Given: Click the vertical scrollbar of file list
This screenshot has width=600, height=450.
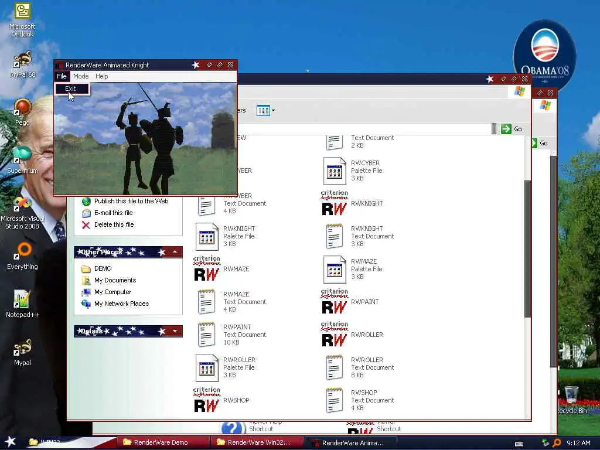Looking at the screenshot, I should 527,248.
